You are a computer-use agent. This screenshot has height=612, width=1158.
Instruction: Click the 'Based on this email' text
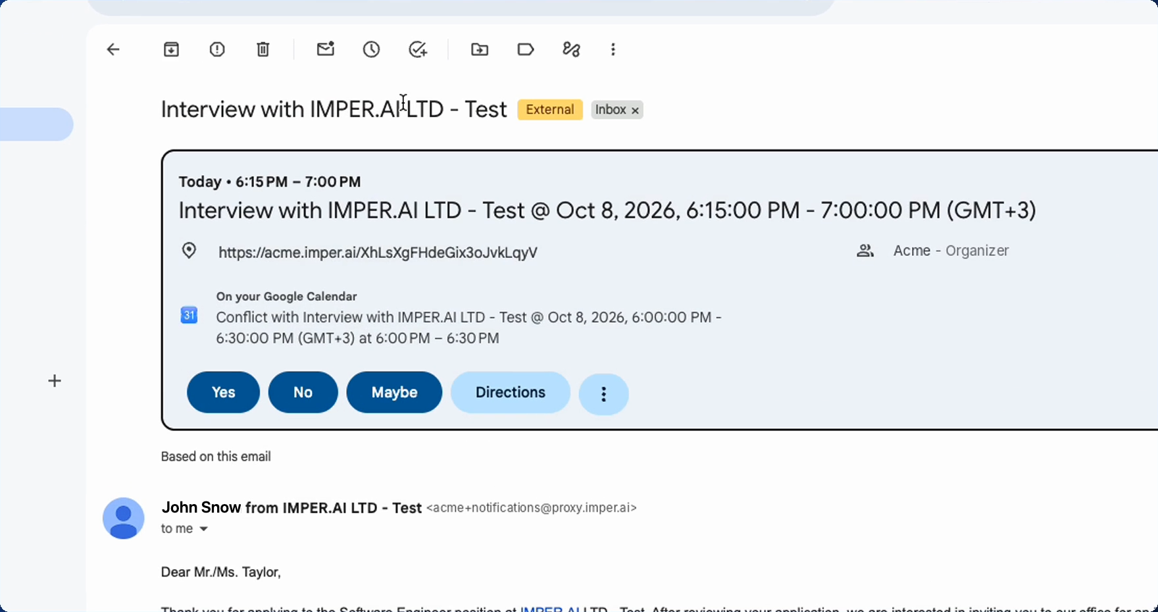[x=216, y=457]
